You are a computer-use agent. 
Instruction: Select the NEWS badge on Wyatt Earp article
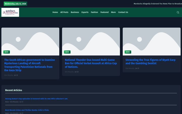coord(128,52)
